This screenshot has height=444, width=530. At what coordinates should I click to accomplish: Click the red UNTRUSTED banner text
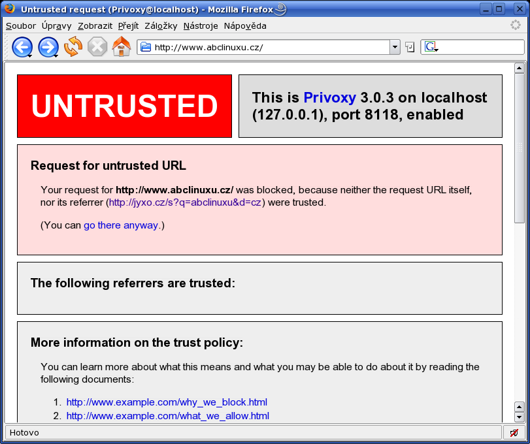click(124, 106)
